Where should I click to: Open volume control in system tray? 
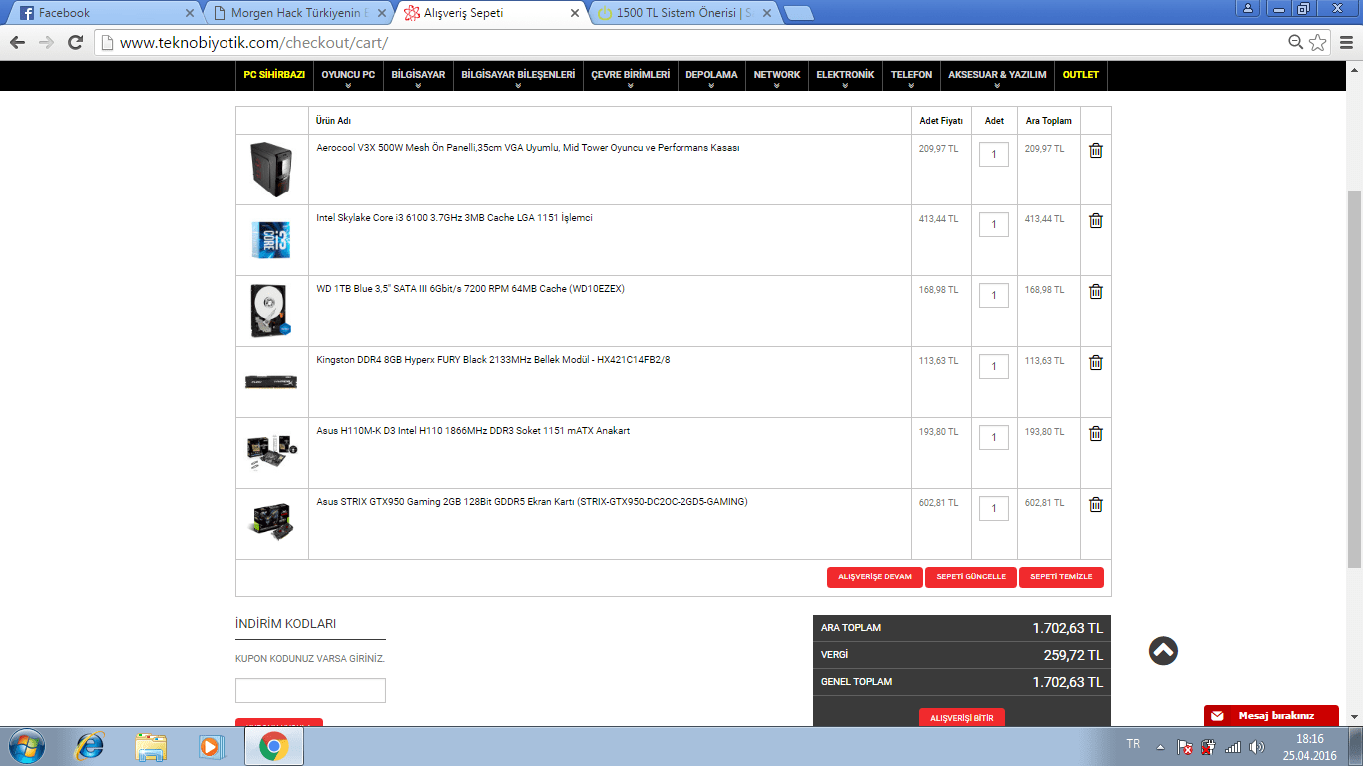[1256, 746]
